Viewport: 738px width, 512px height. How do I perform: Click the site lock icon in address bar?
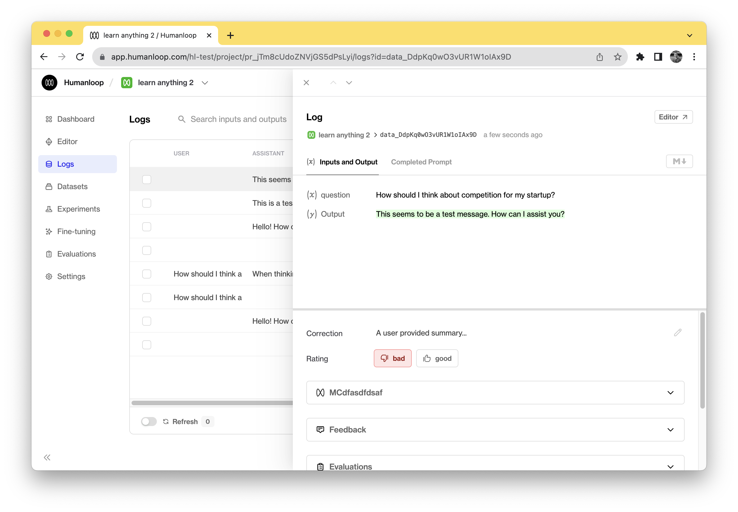pyautogui.click(x=102, y=57)
